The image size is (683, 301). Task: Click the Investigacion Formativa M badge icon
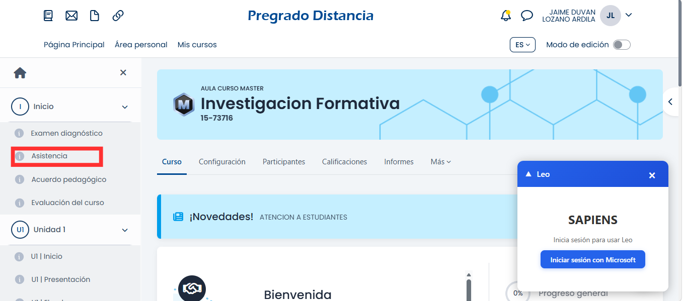click(184, 105)
